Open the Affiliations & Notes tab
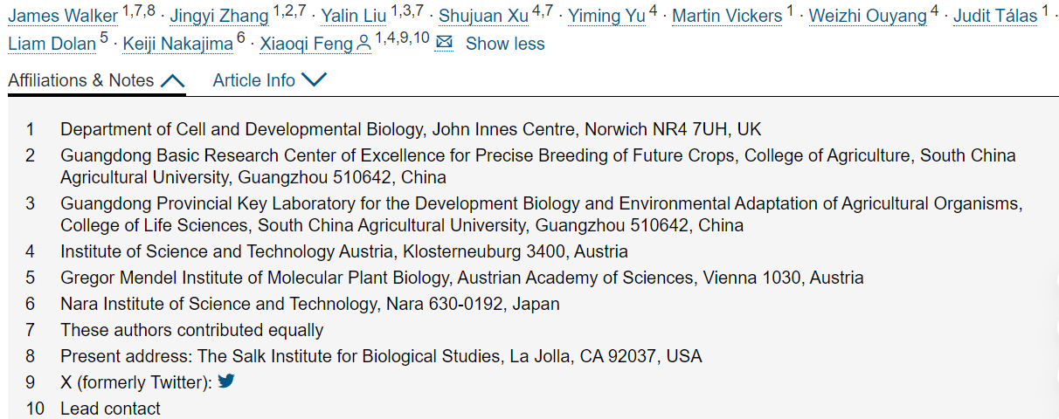 point(97,80)
